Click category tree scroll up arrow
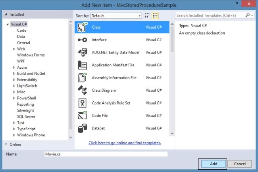258x172 pixels. click(x=71, y=22)
